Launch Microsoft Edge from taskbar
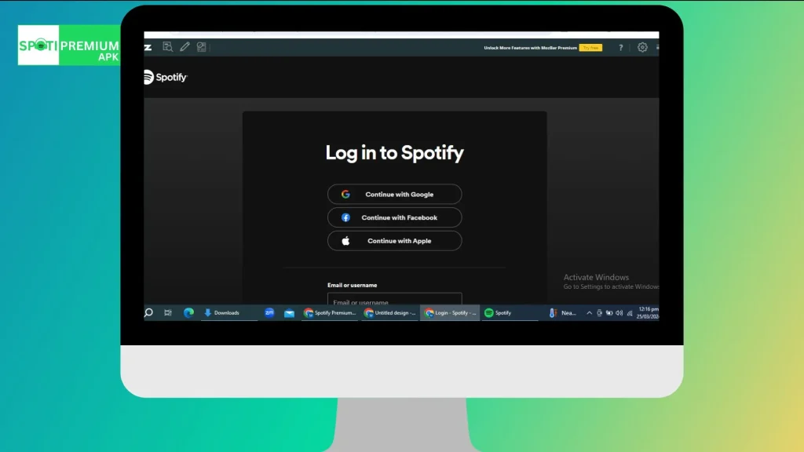The image size is (804, 452). click(188, 312)
